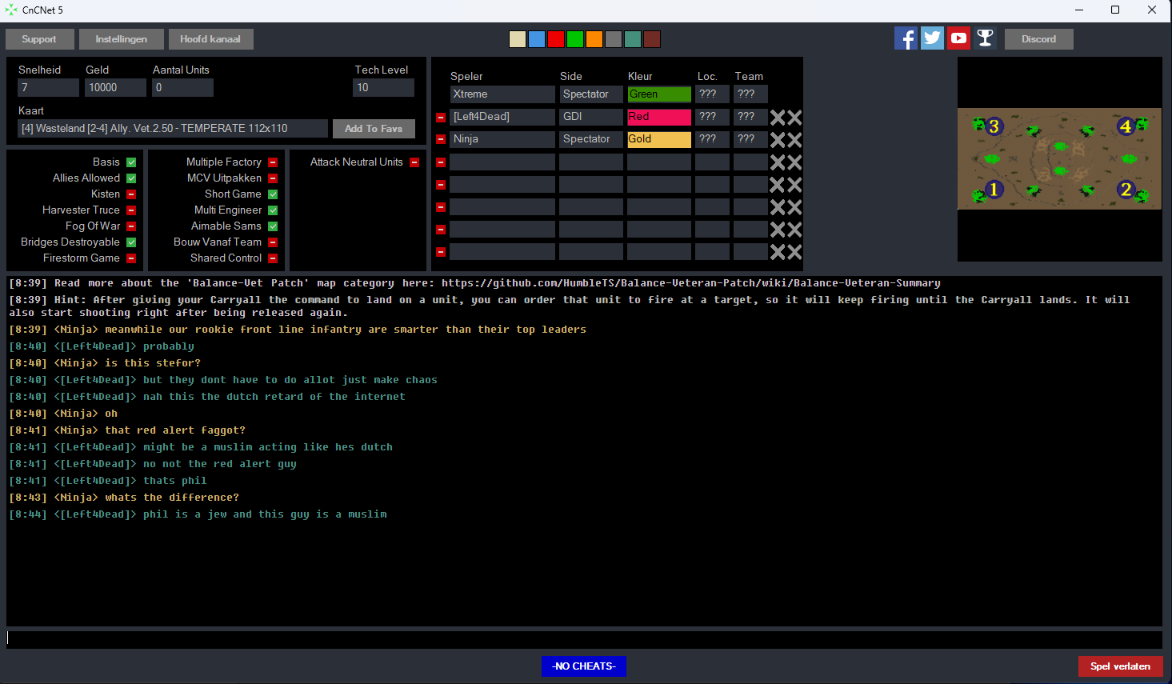Click the chat message input field

(x=584, y=638)
